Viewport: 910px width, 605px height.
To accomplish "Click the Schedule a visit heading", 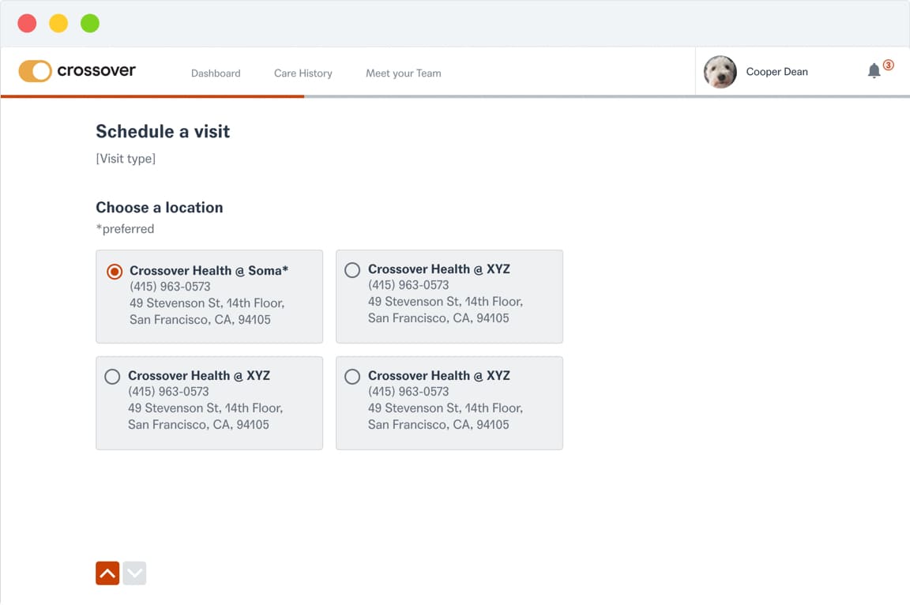I will coord(163,131).
